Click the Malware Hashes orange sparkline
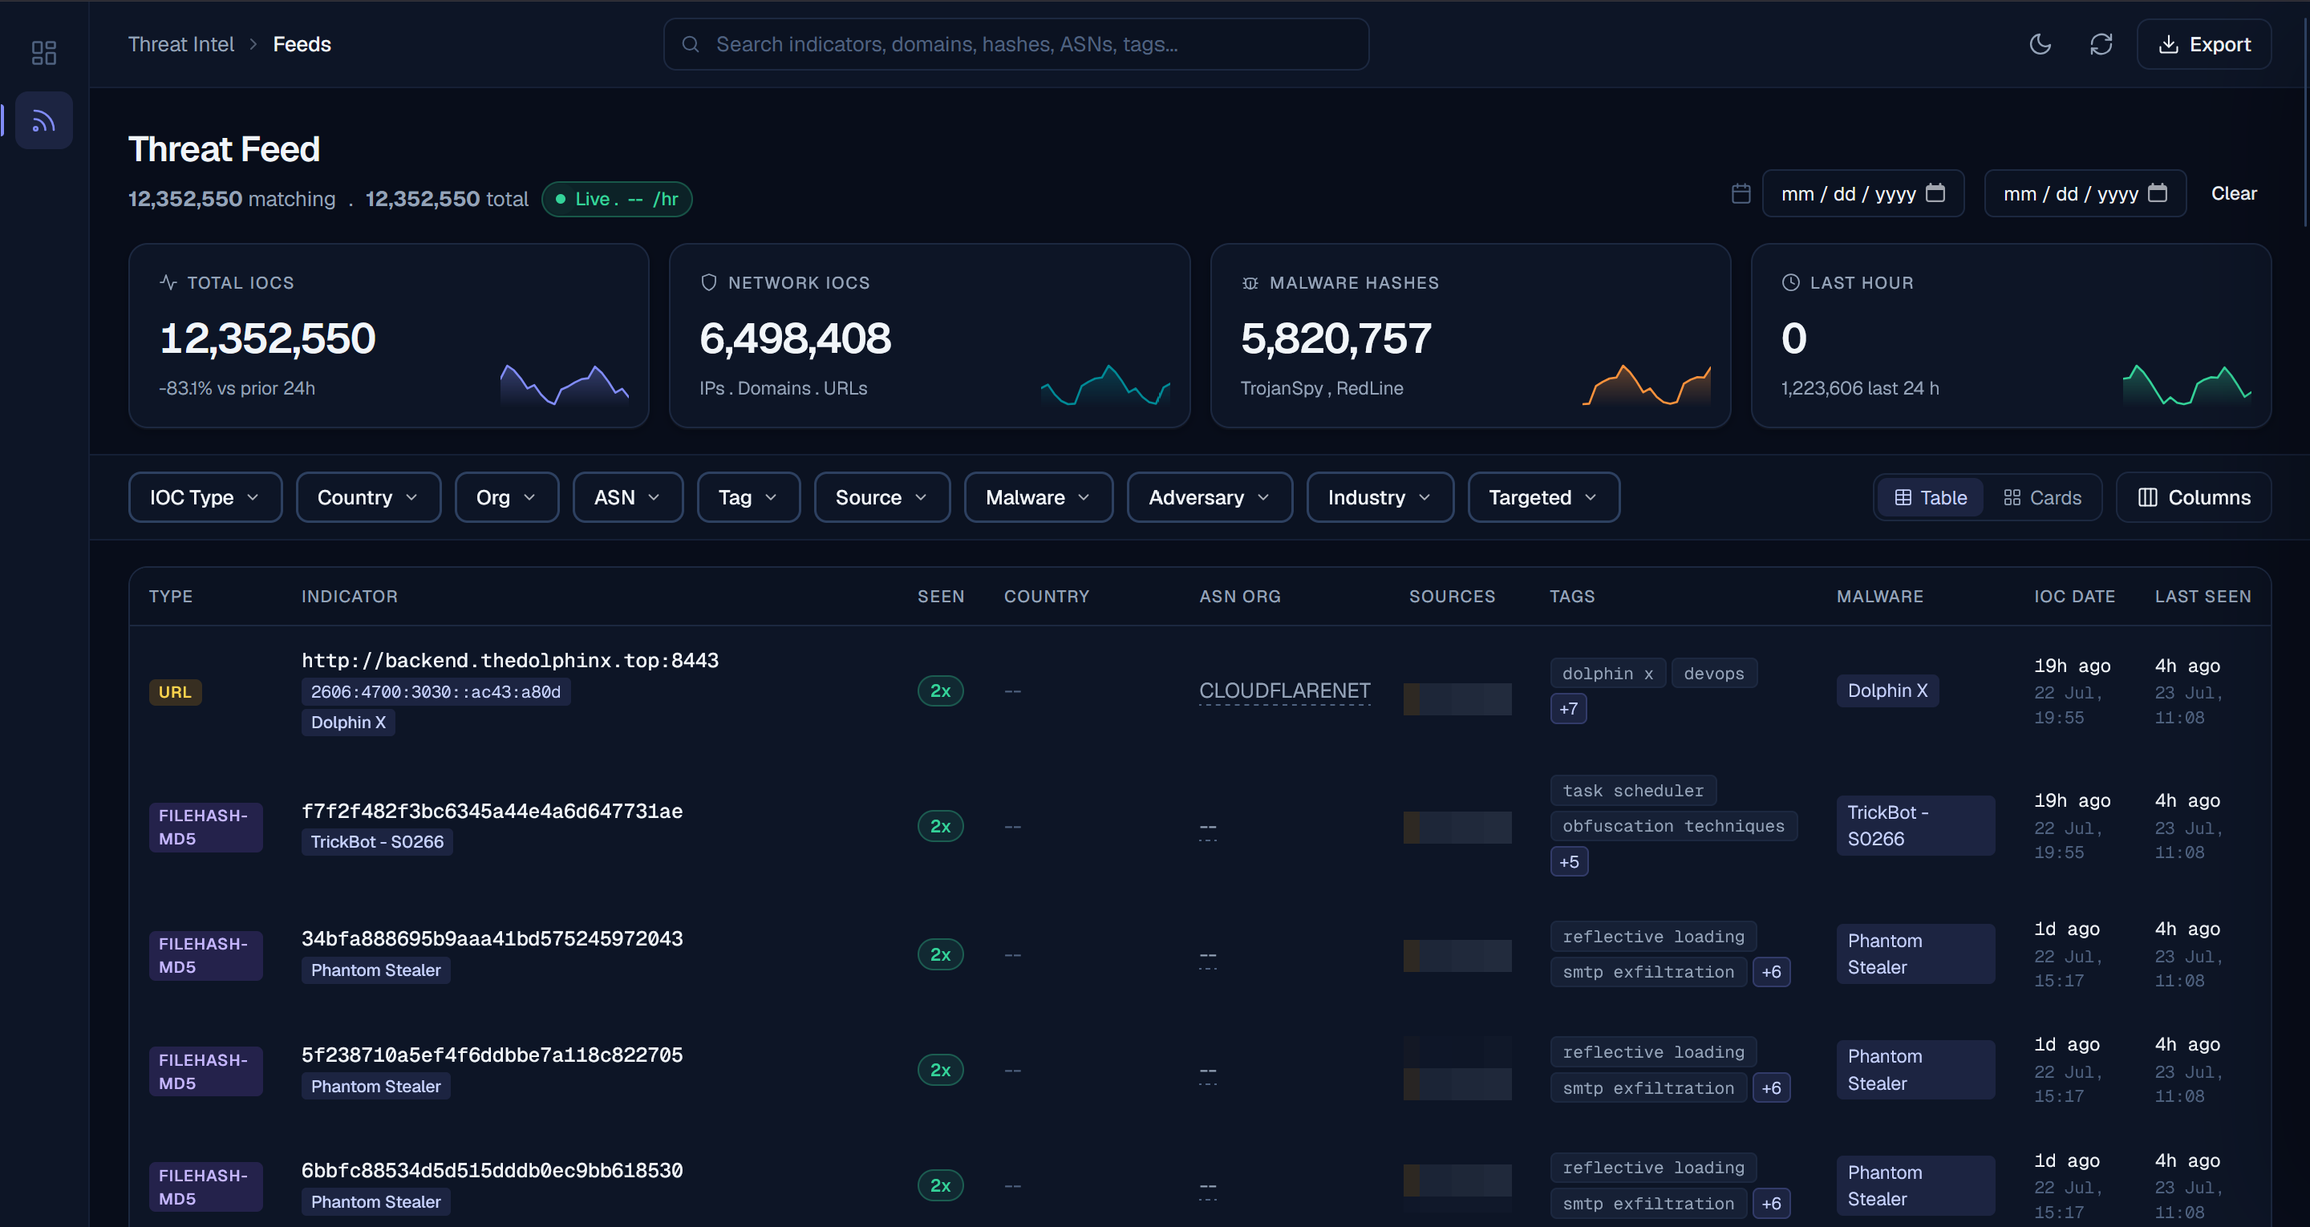The height and width of the screenshot is (1227, 2310). pos(1647,385)
